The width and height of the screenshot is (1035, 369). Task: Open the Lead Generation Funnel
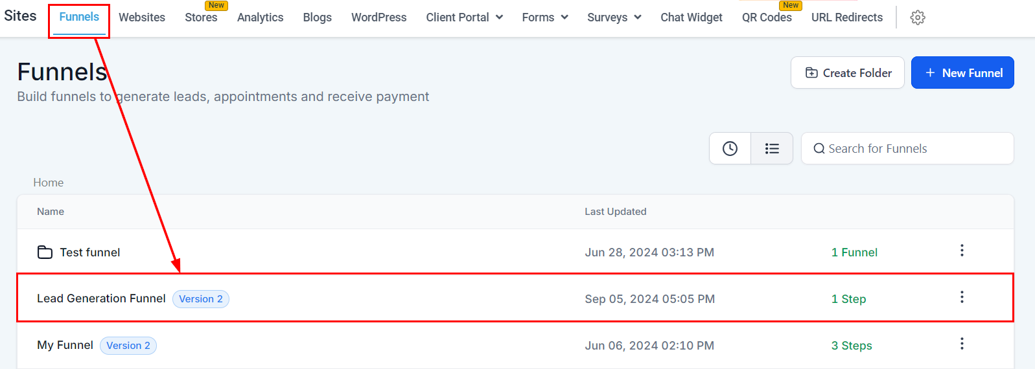click(101, 298)
